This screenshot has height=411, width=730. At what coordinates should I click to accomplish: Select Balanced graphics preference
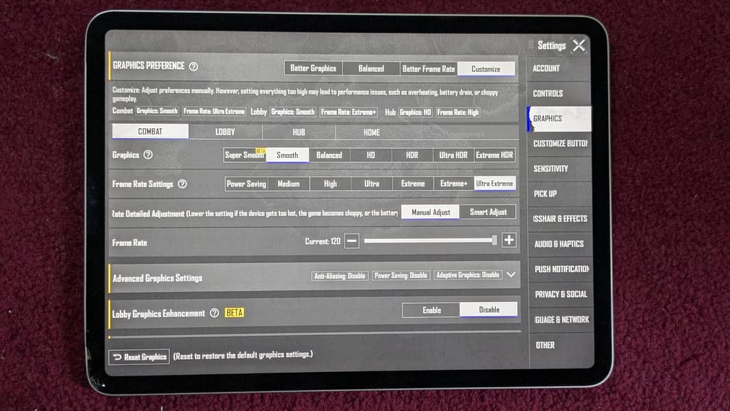[x=371, y=68]
